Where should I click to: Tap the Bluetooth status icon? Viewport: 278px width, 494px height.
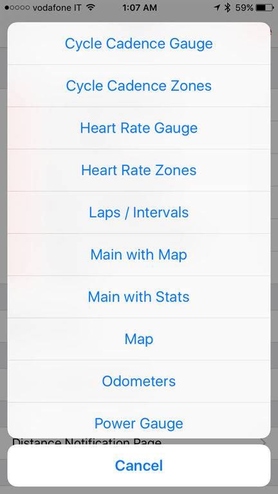tap(227, 8)
